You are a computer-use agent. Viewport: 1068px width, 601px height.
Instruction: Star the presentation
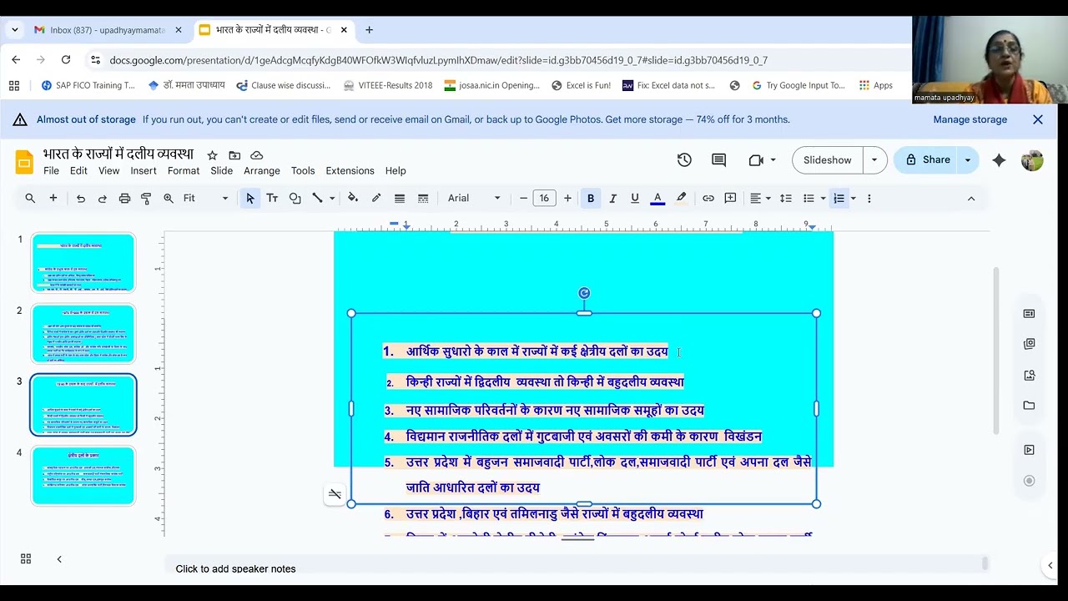pyautogui.click(x=212, y=155)
